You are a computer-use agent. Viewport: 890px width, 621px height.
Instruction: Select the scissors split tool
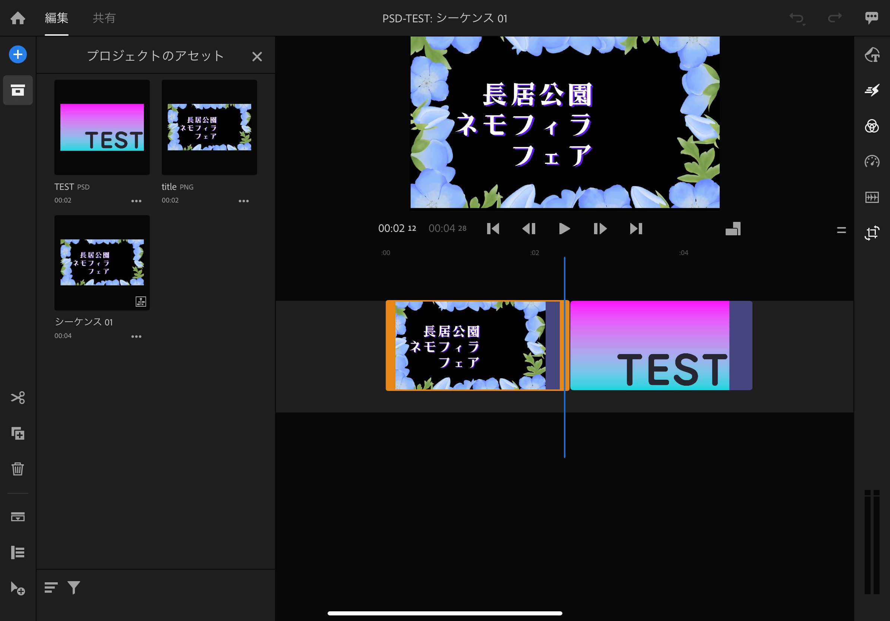pyautogui.click(x=18, y=398)
